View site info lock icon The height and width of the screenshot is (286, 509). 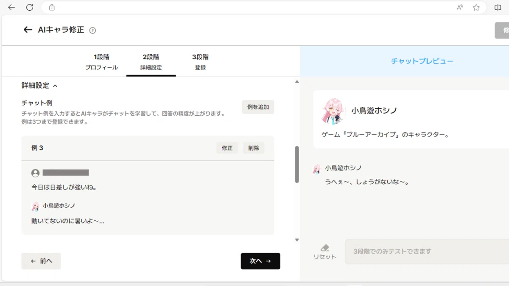52,7
